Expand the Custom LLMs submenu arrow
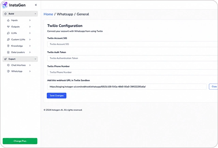 (x=30, y=40)
